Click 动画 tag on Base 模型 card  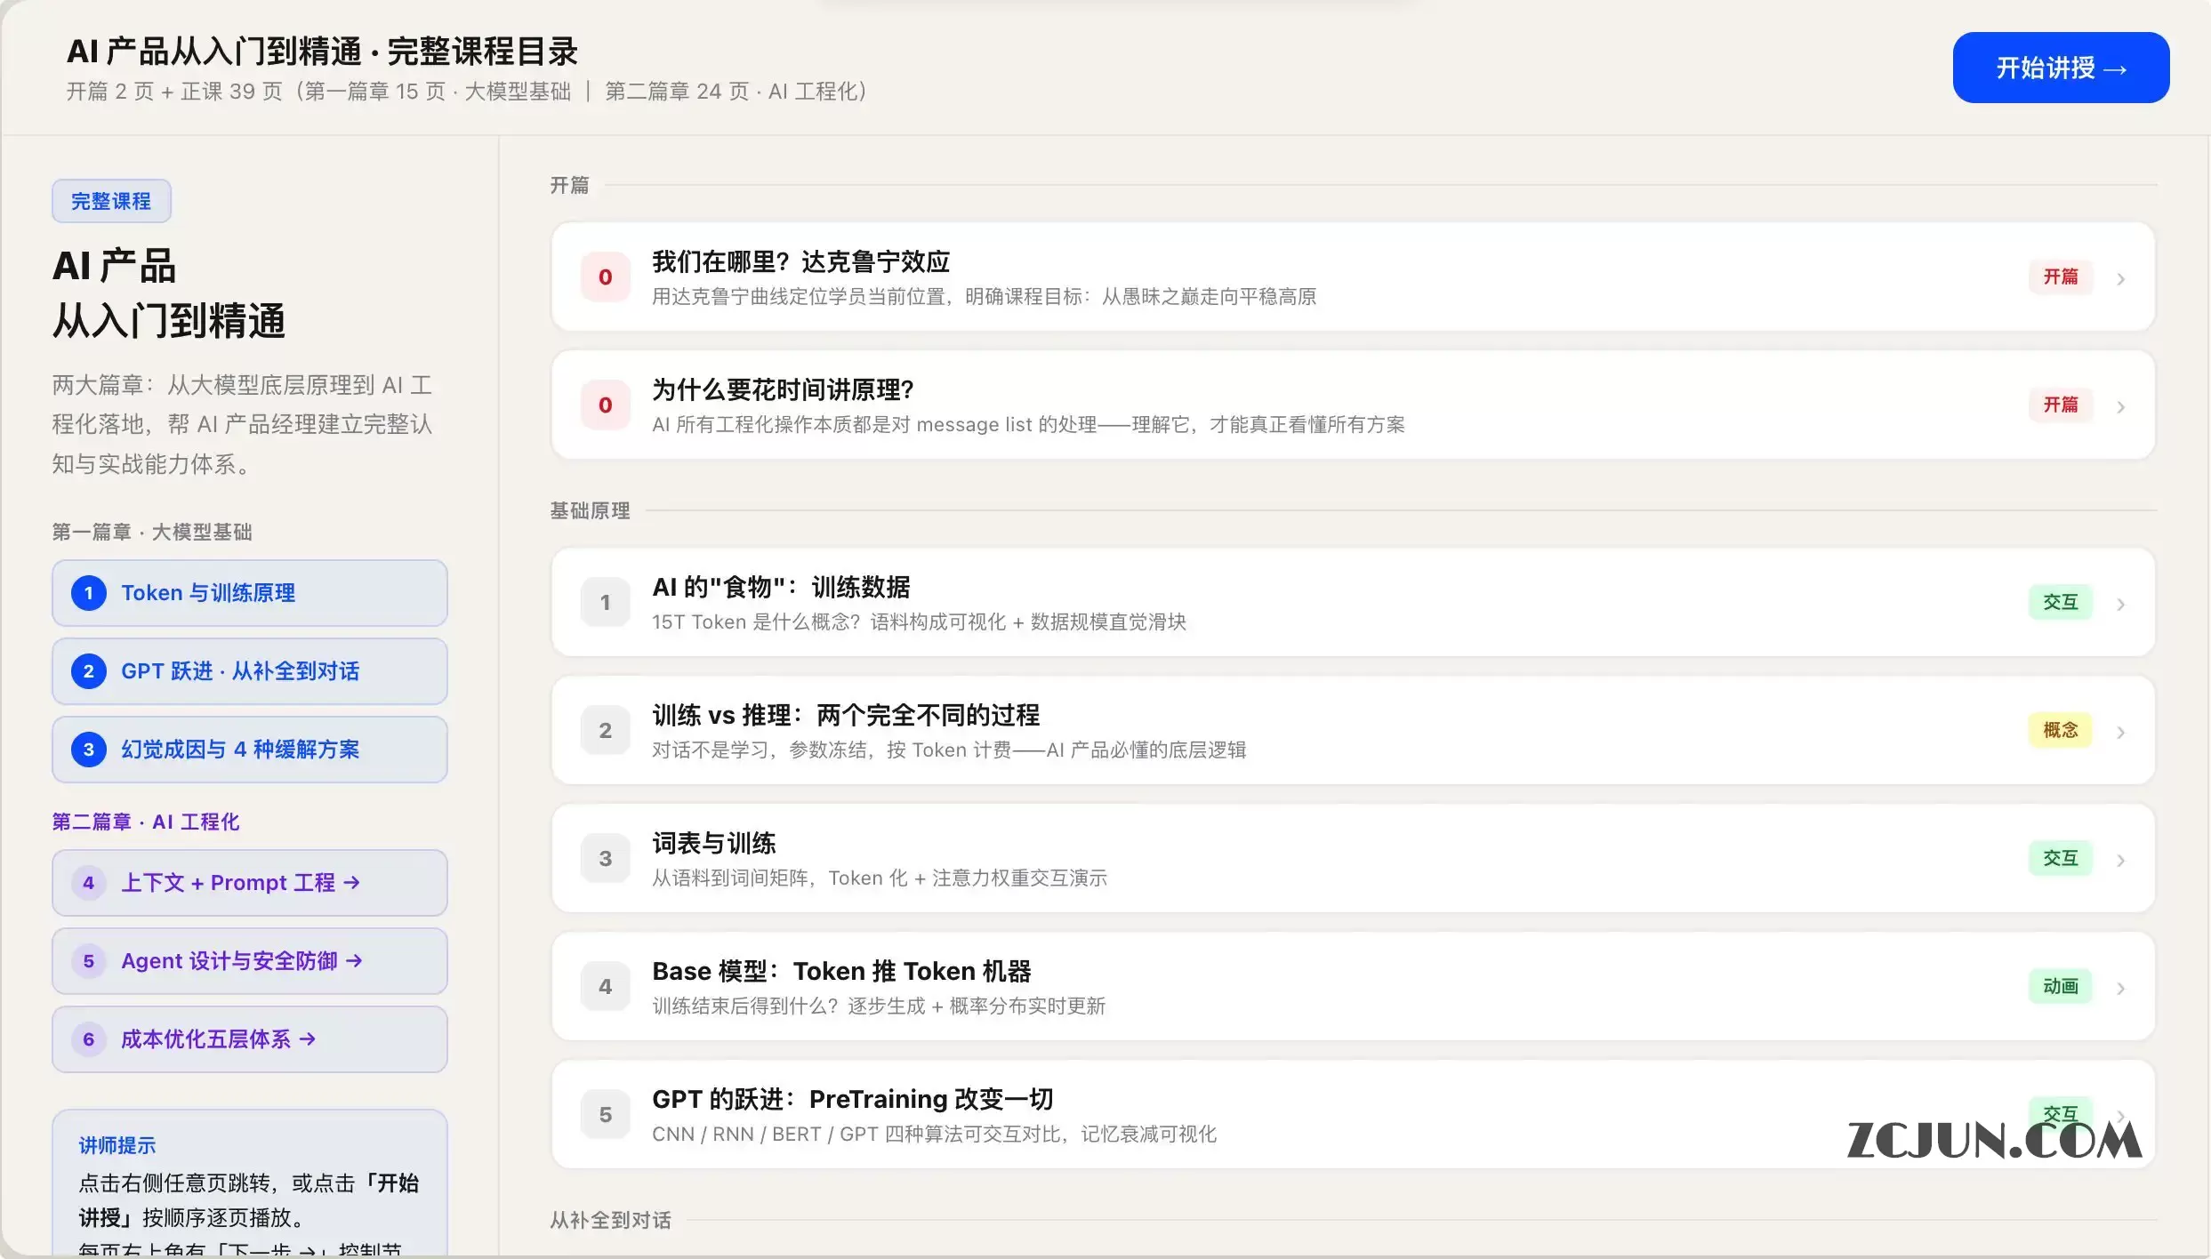2061,987
